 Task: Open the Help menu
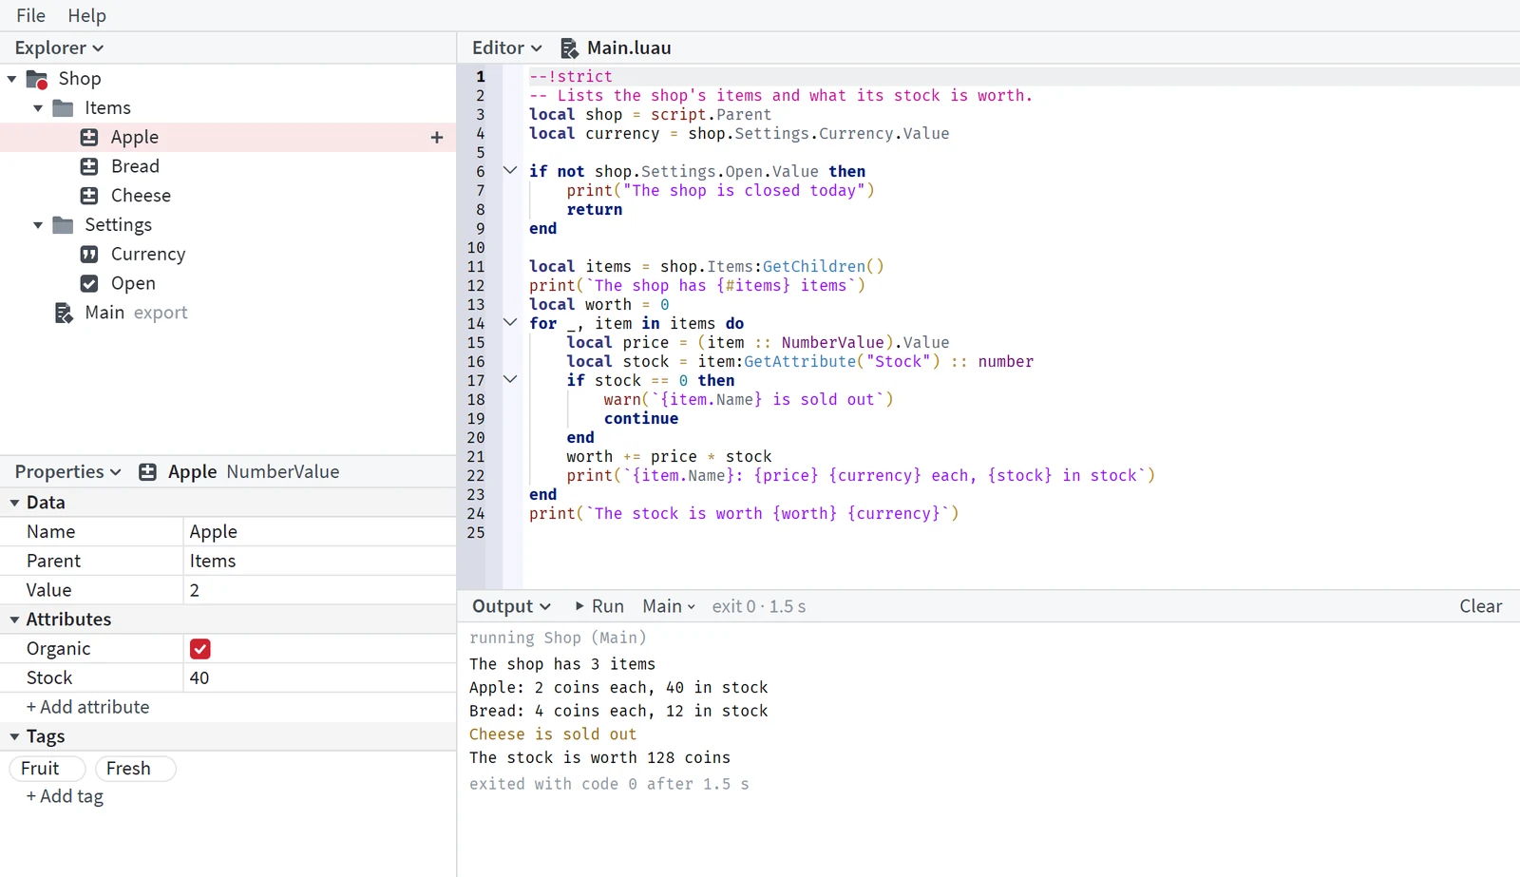tap(87, 16)
